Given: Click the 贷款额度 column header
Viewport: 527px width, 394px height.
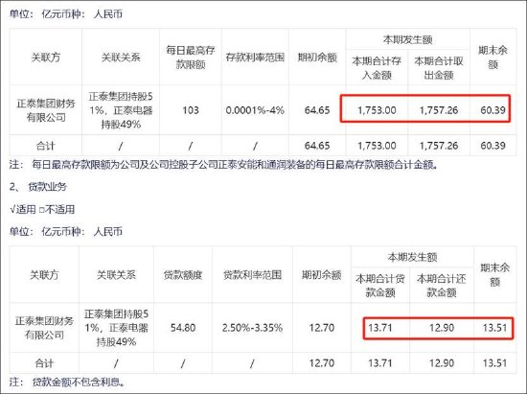Looking at the screenshot, I should coord(183,275).
